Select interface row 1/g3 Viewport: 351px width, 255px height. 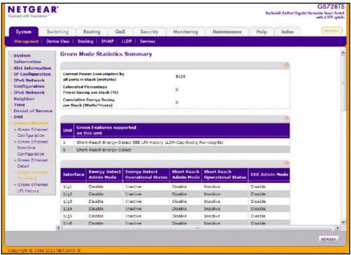coord(175,201)
